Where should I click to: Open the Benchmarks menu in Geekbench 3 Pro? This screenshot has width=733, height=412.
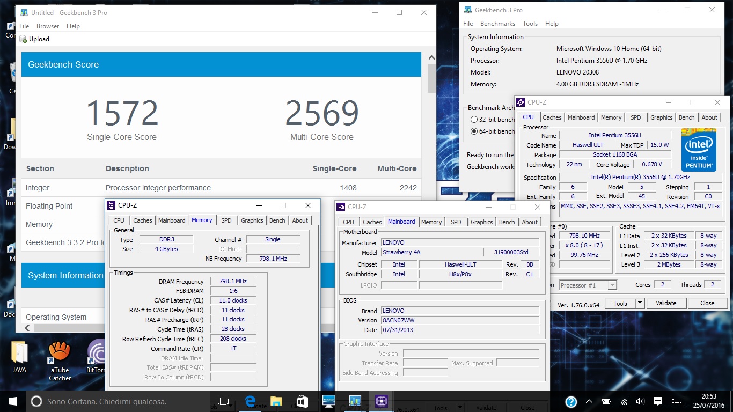[x=497, y=24]
